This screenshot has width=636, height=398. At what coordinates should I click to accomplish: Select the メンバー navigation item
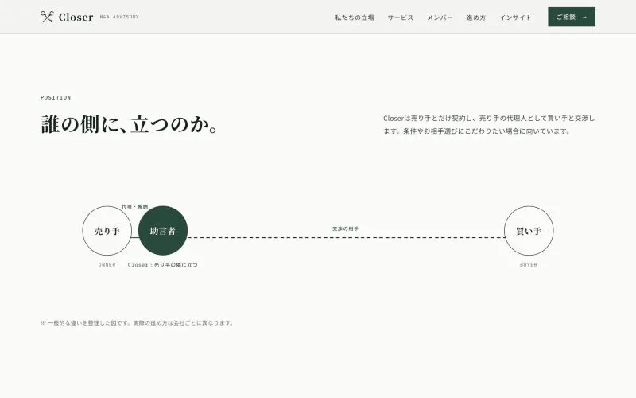click(440, 18)
